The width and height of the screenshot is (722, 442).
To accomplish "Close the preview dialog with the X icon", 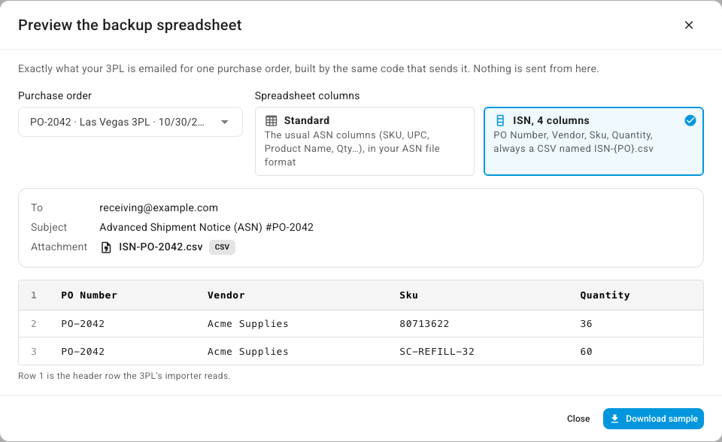I will tap(688, 25).
